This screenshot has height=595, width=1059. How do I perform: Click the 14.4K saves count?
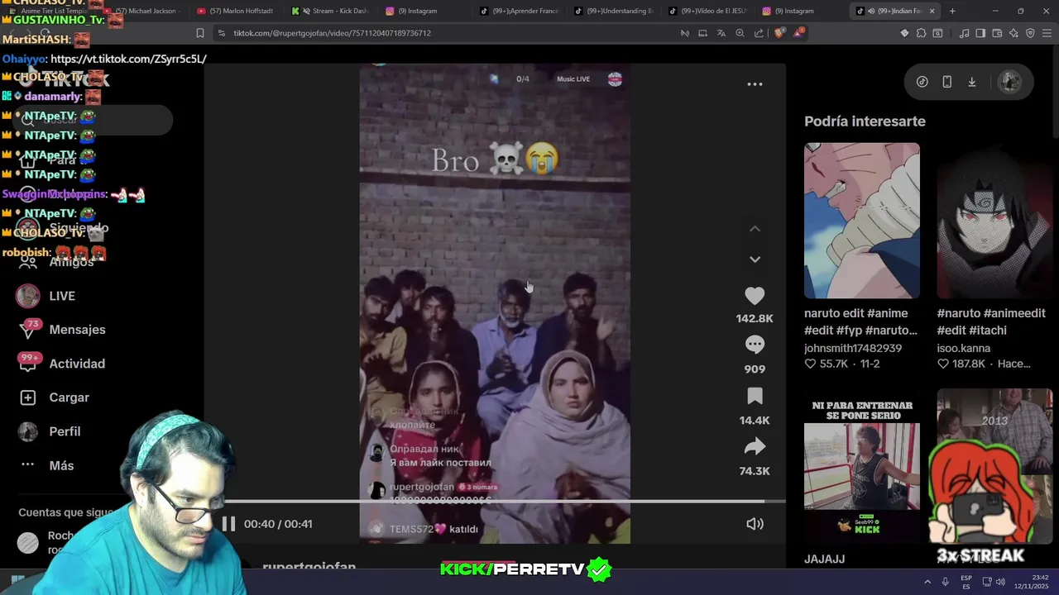755,420
